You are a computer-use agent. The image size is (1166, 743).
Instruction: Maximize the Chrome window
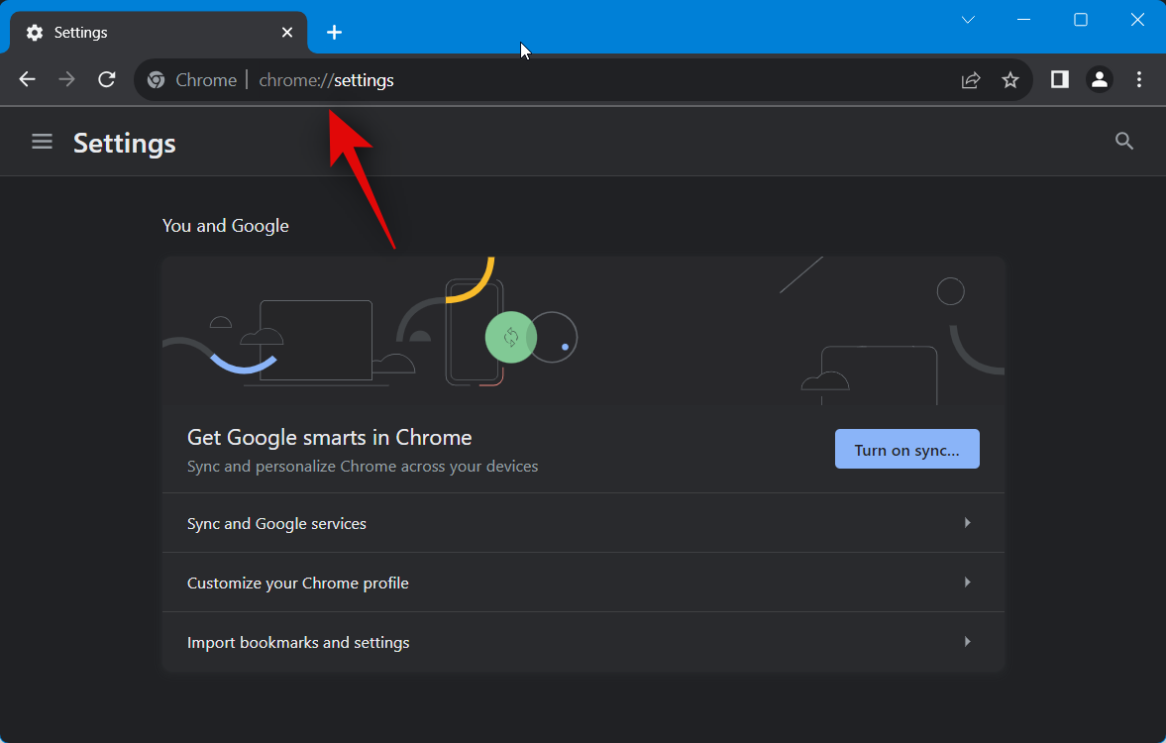click(1081, 20)
